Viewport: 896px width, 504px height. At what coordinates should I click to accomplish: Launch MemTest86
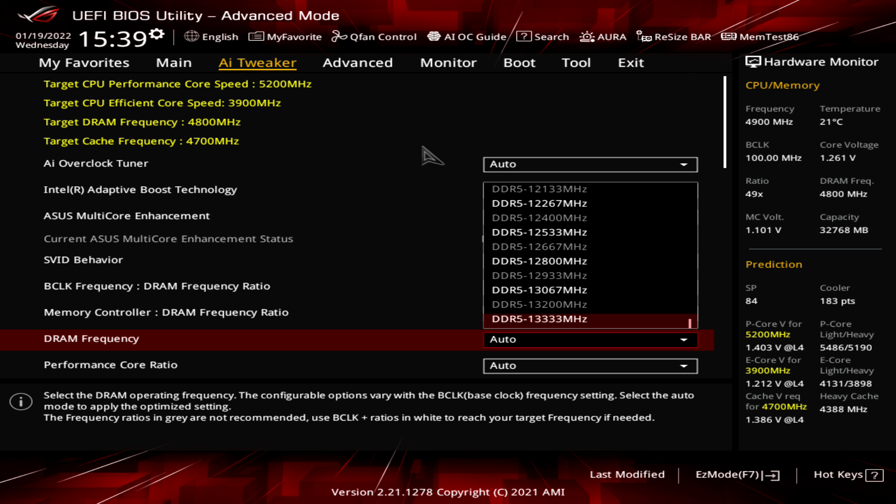[761, 36]
